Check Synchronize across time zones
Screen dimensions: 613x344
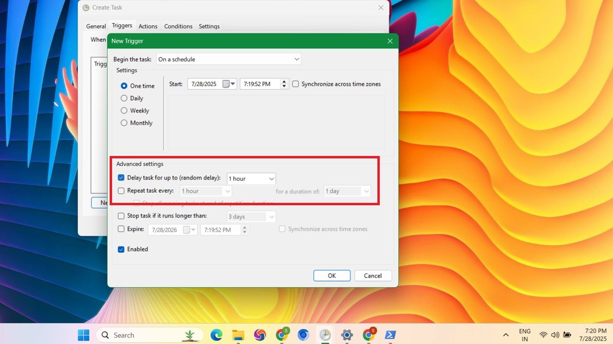pyautogui.click(x=295, y=84)
